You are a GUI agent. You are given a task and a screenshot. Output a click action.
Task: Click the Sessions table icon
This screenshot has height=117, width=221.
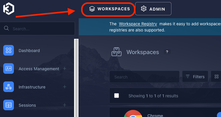[x=9, y=105]
